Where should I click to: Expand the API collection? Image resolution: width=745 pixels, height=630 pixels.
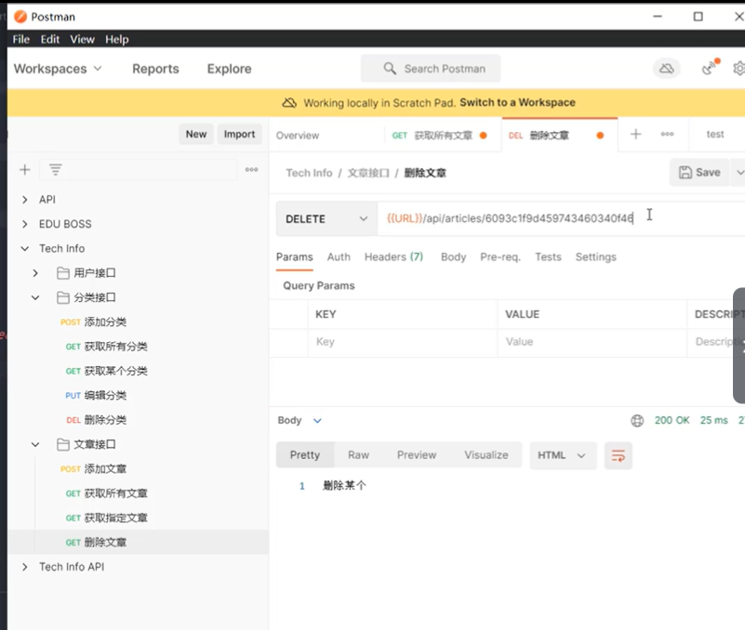[25, 200]
